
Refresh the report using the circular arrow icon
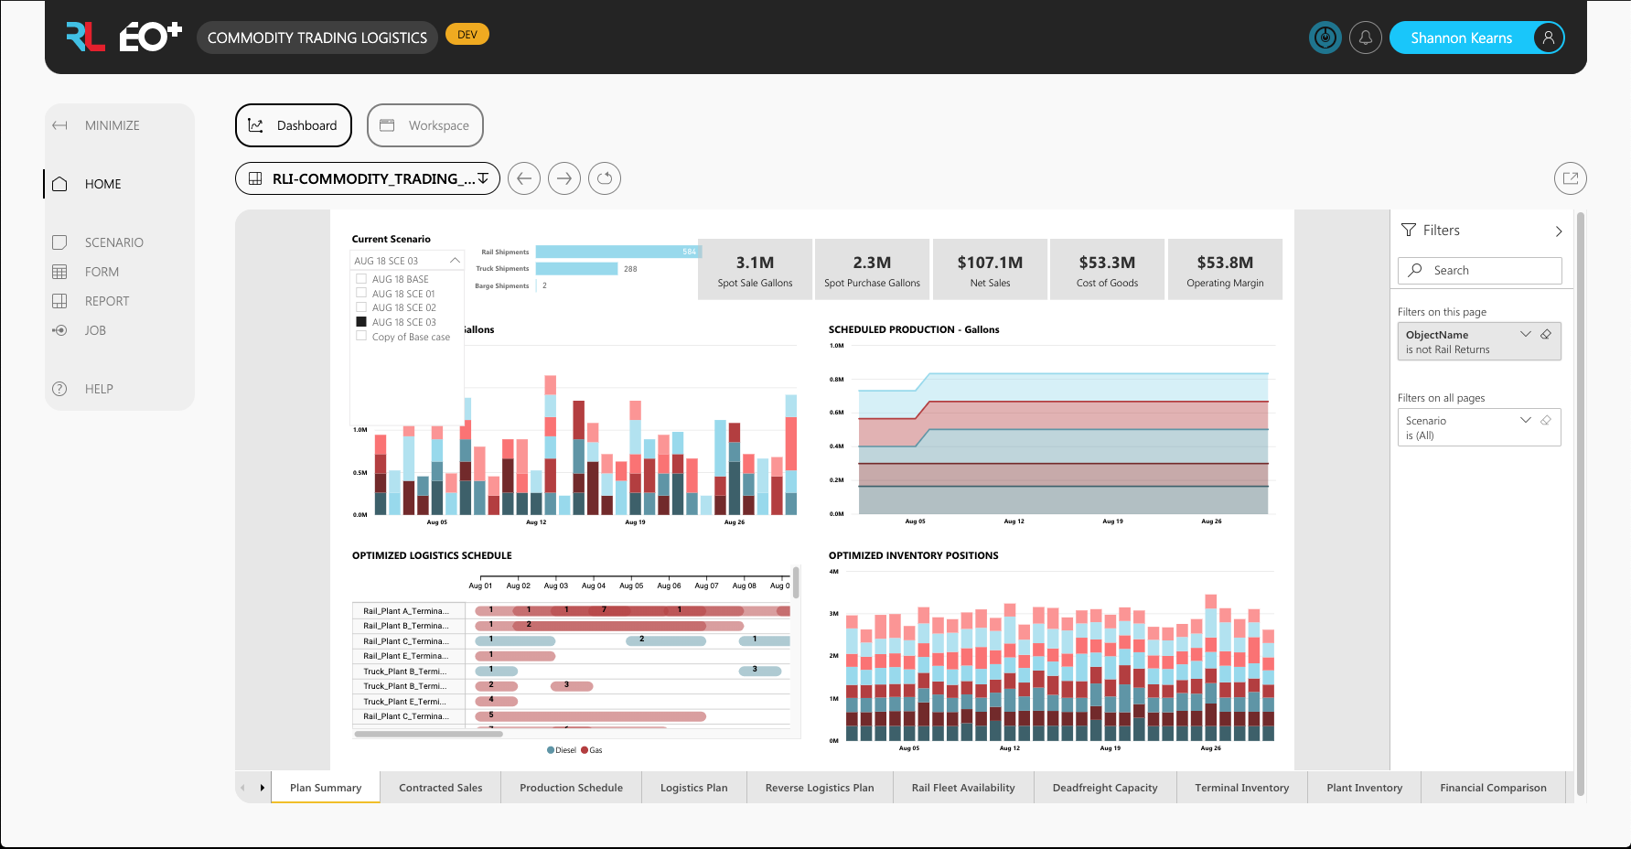[x=605, y=178]
